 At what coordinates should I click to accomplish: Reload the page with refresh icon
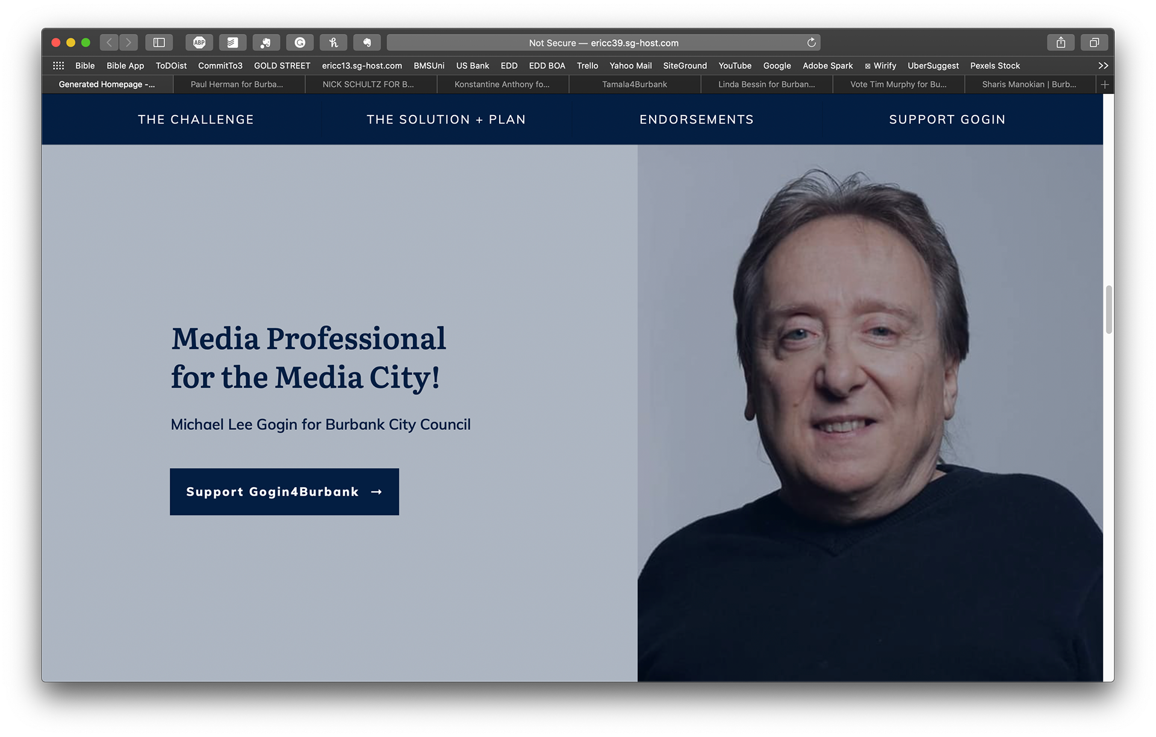point(811,43)
